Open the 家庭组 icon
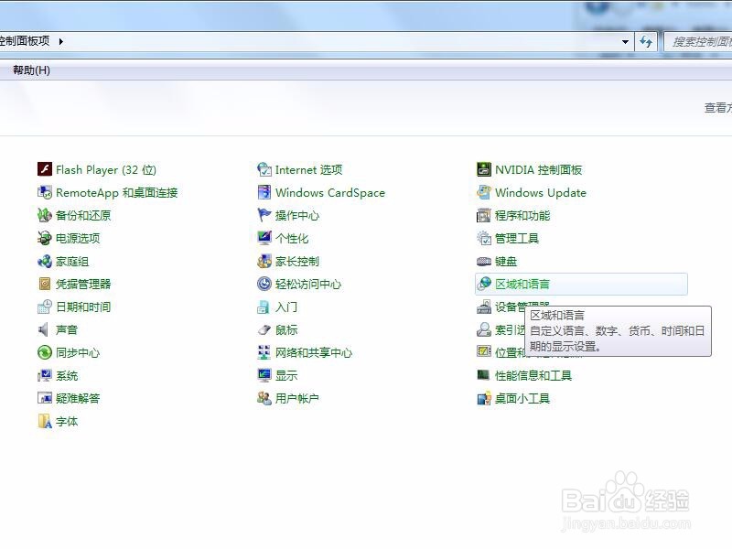The height and width of the screenshot is (549, 732). 44,261
